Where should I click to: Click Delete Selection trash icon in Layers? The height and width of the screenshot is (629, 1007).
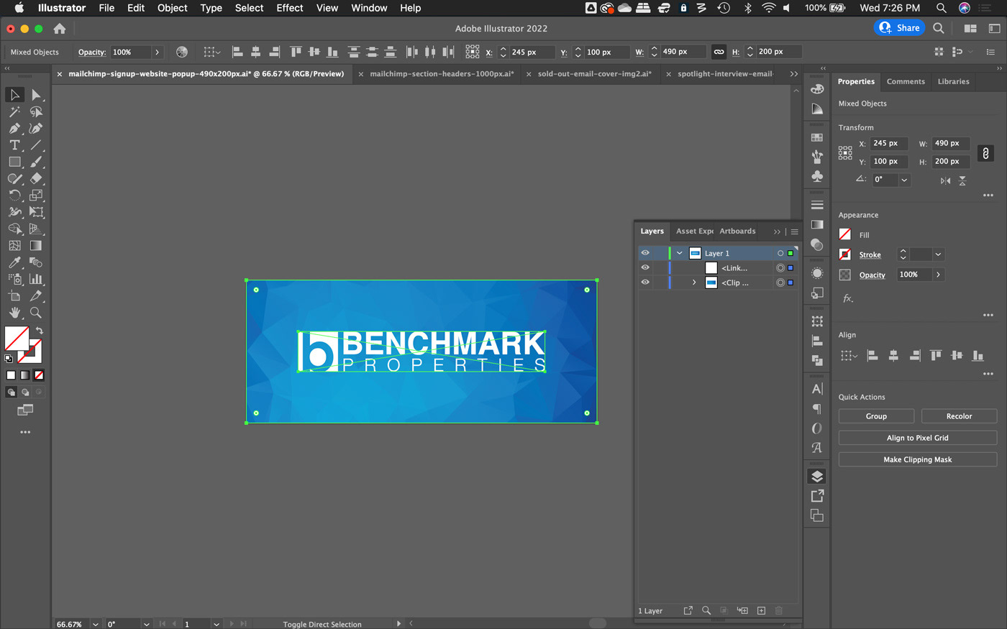778,610
